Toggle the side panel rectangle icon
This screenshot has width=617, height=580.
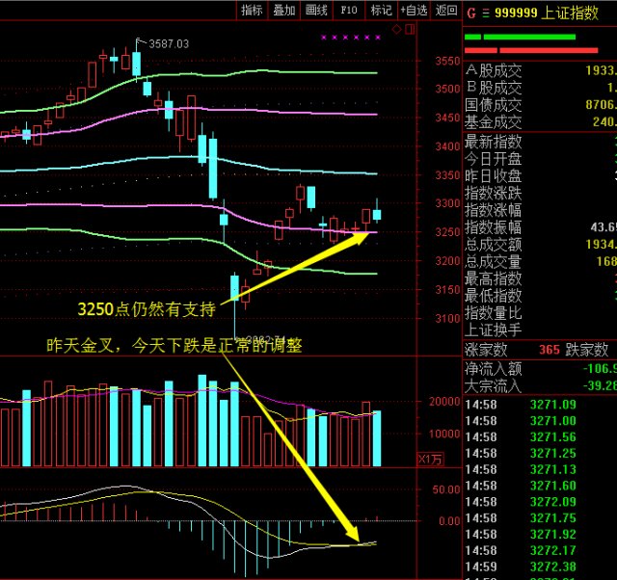tap(410, 29)
